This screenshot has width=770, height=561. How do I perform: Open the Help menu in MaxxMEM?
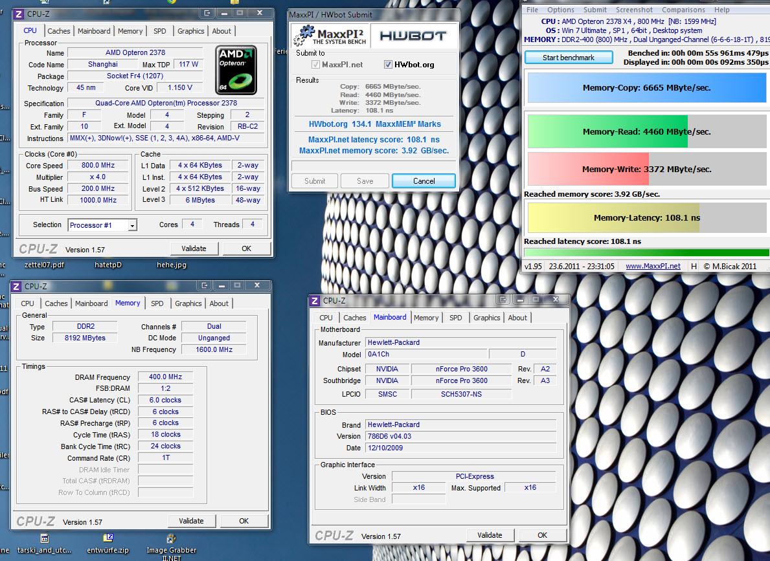[721, 10]
